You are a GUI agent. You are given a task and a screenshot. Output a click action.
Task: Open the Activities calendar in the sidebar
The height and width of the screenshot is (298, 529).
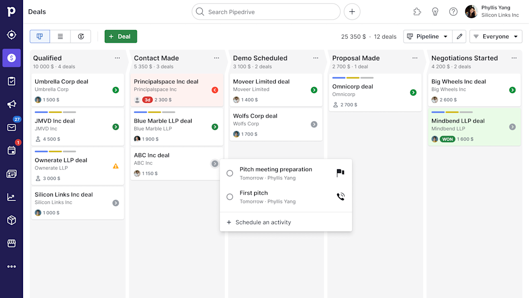coord(11,149)
